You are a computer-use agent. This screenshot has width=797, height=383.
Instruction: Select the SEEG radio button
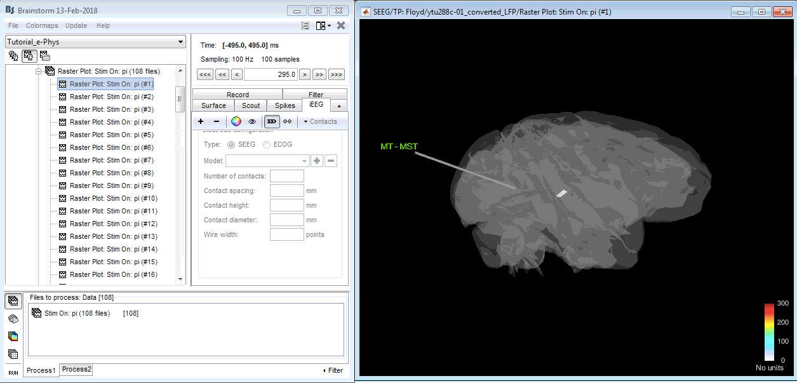click(231, 144)
